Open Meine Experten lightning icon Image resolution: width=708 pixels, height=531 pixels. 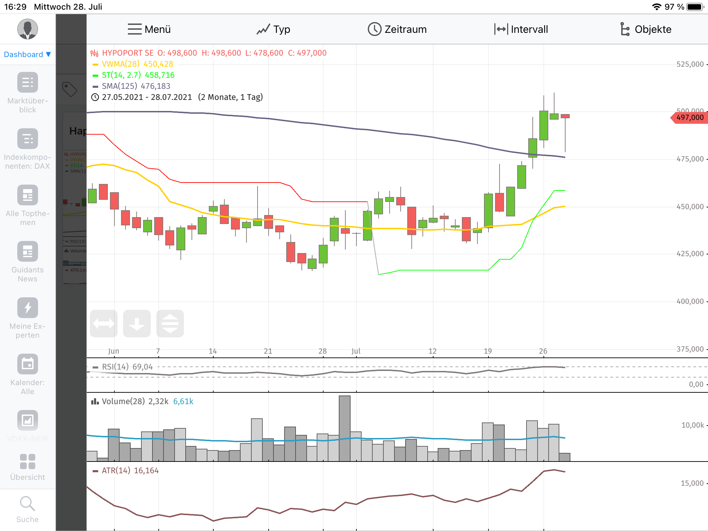click(27, 308)
